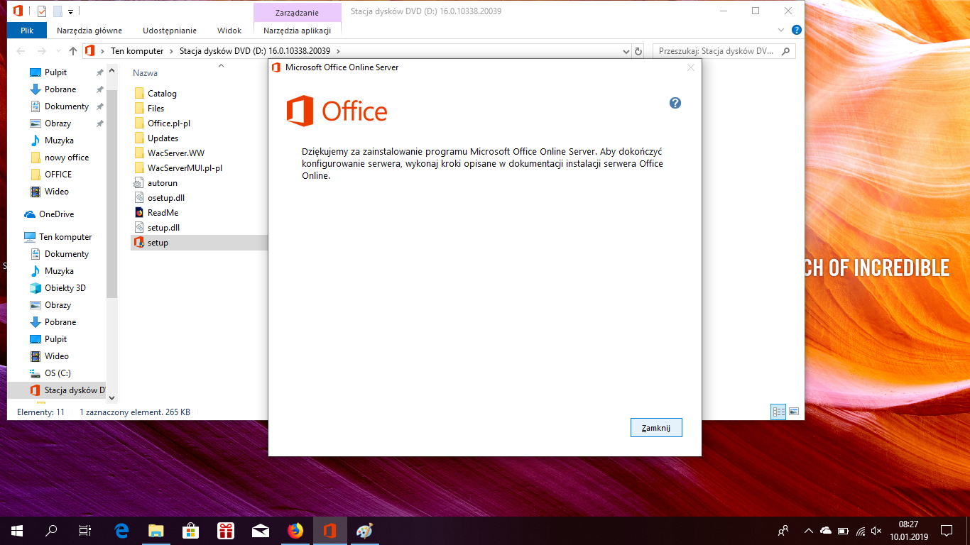Click the Windows Start button
Viewport: 970px width, 545px height.
click(x=17, y=530)
